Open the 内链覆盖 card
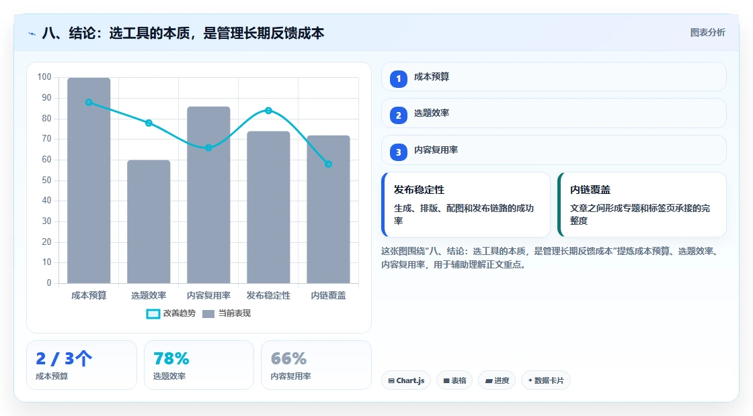 point(642,205)
